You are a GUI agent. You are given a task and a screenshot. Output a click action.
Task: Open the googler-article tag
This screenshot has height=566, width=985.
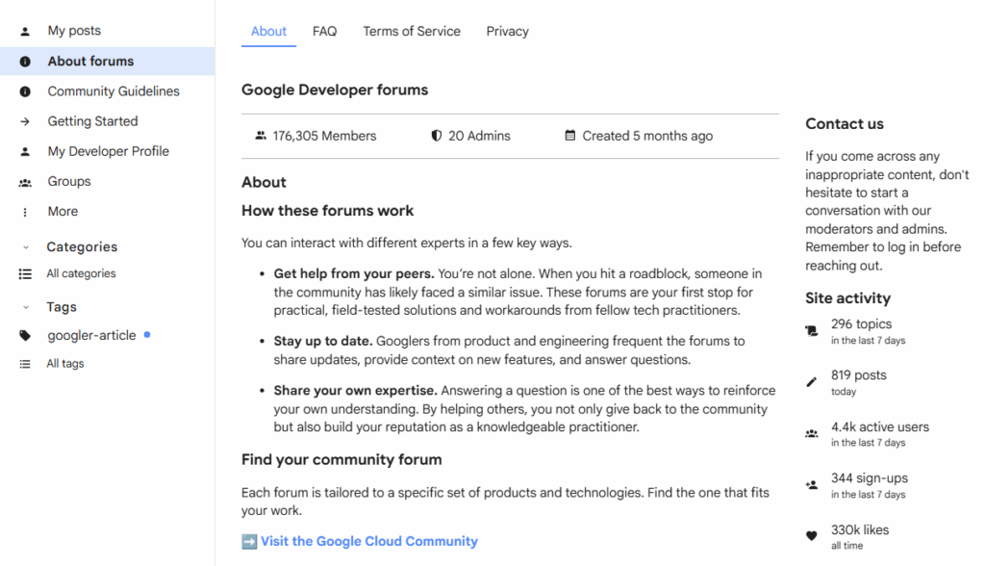91,336
